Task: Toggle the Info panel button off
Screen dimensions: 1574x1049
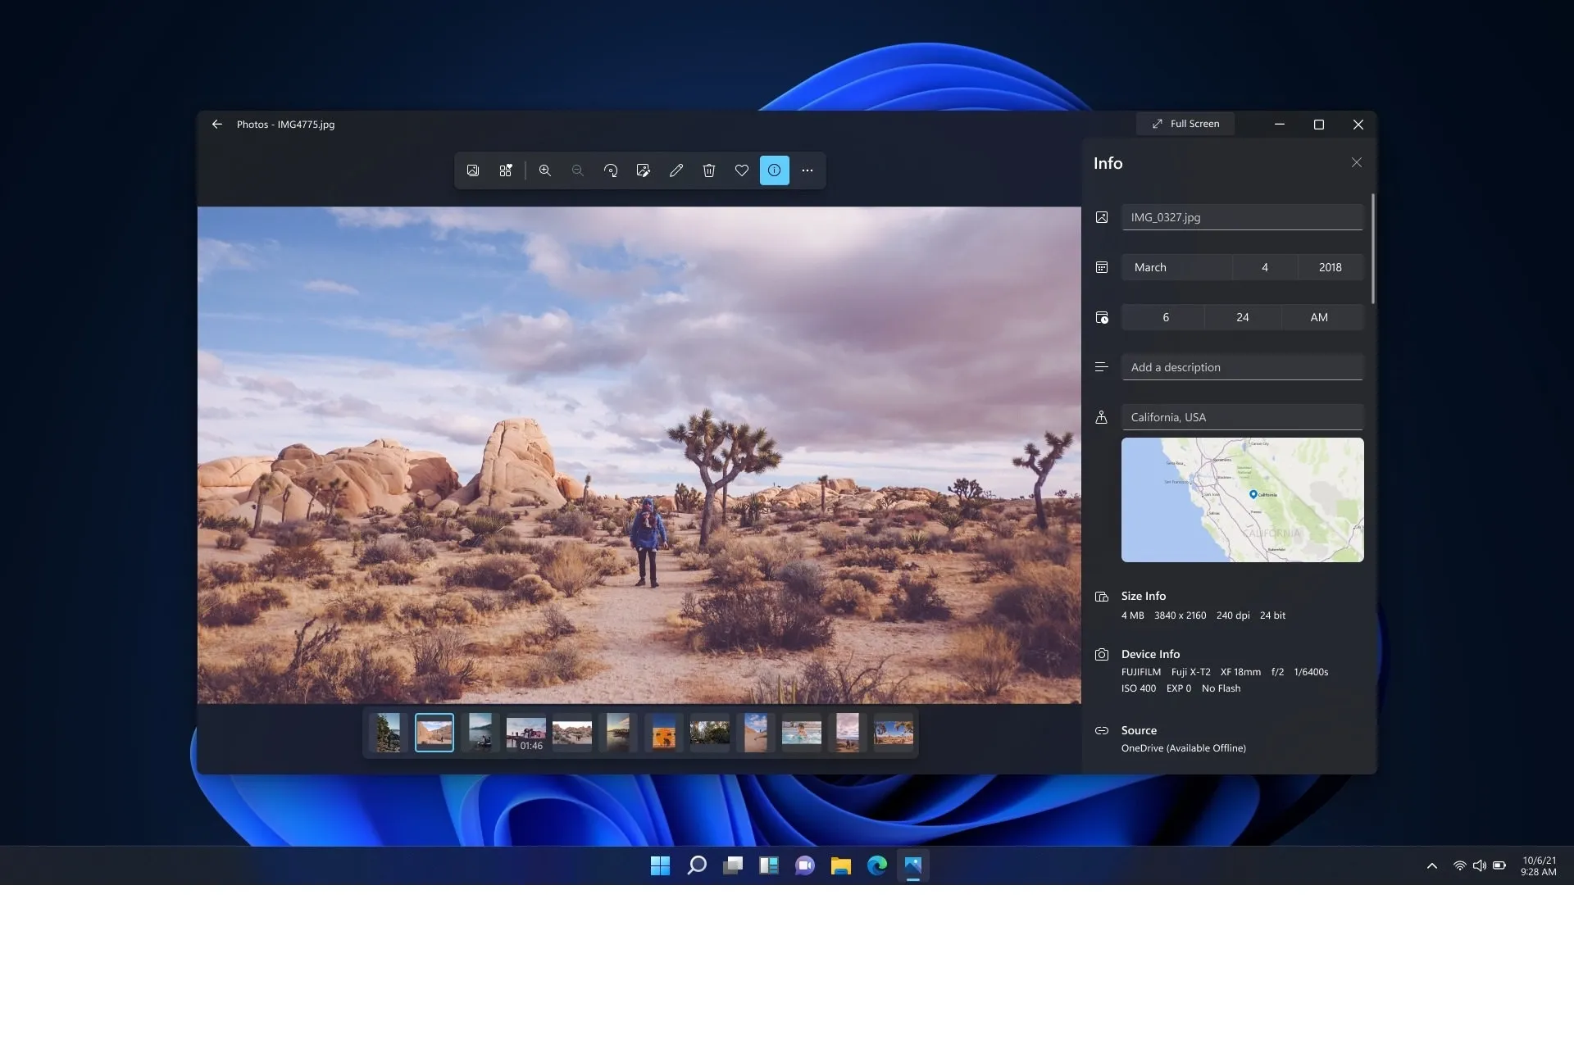Action: pos(774,170)
